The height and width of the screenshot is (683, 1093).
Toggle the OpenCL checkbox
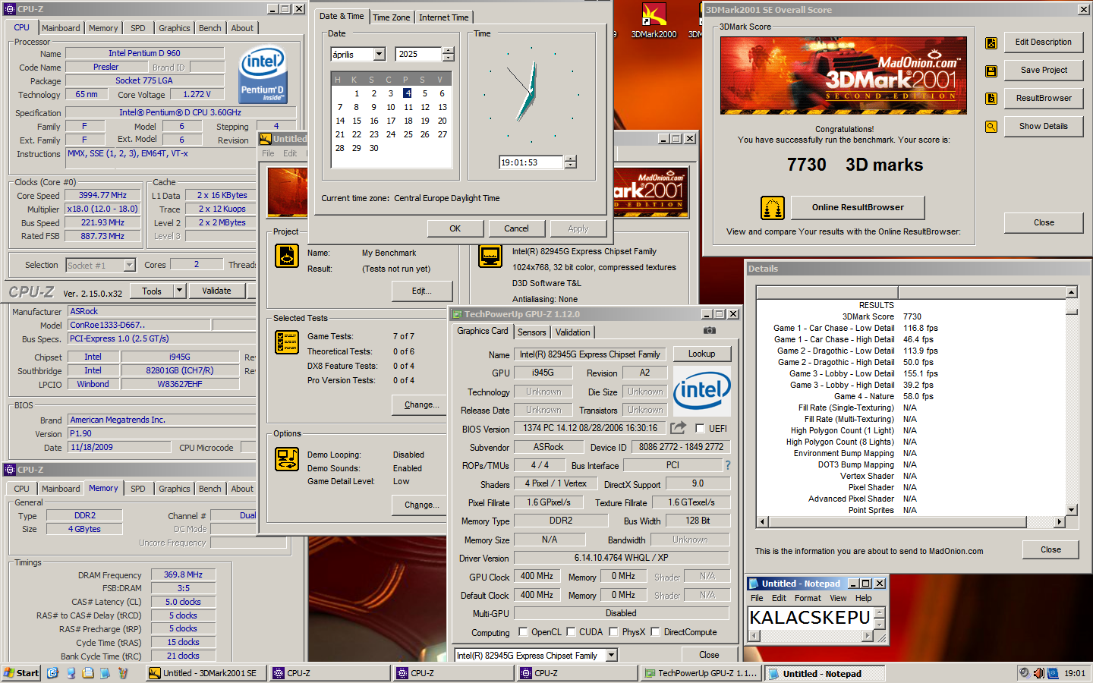click(523, 631)
